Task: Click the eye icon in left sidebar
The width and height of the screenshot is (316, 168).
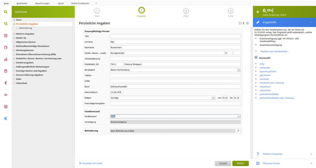Action: (x=6, y=95)
